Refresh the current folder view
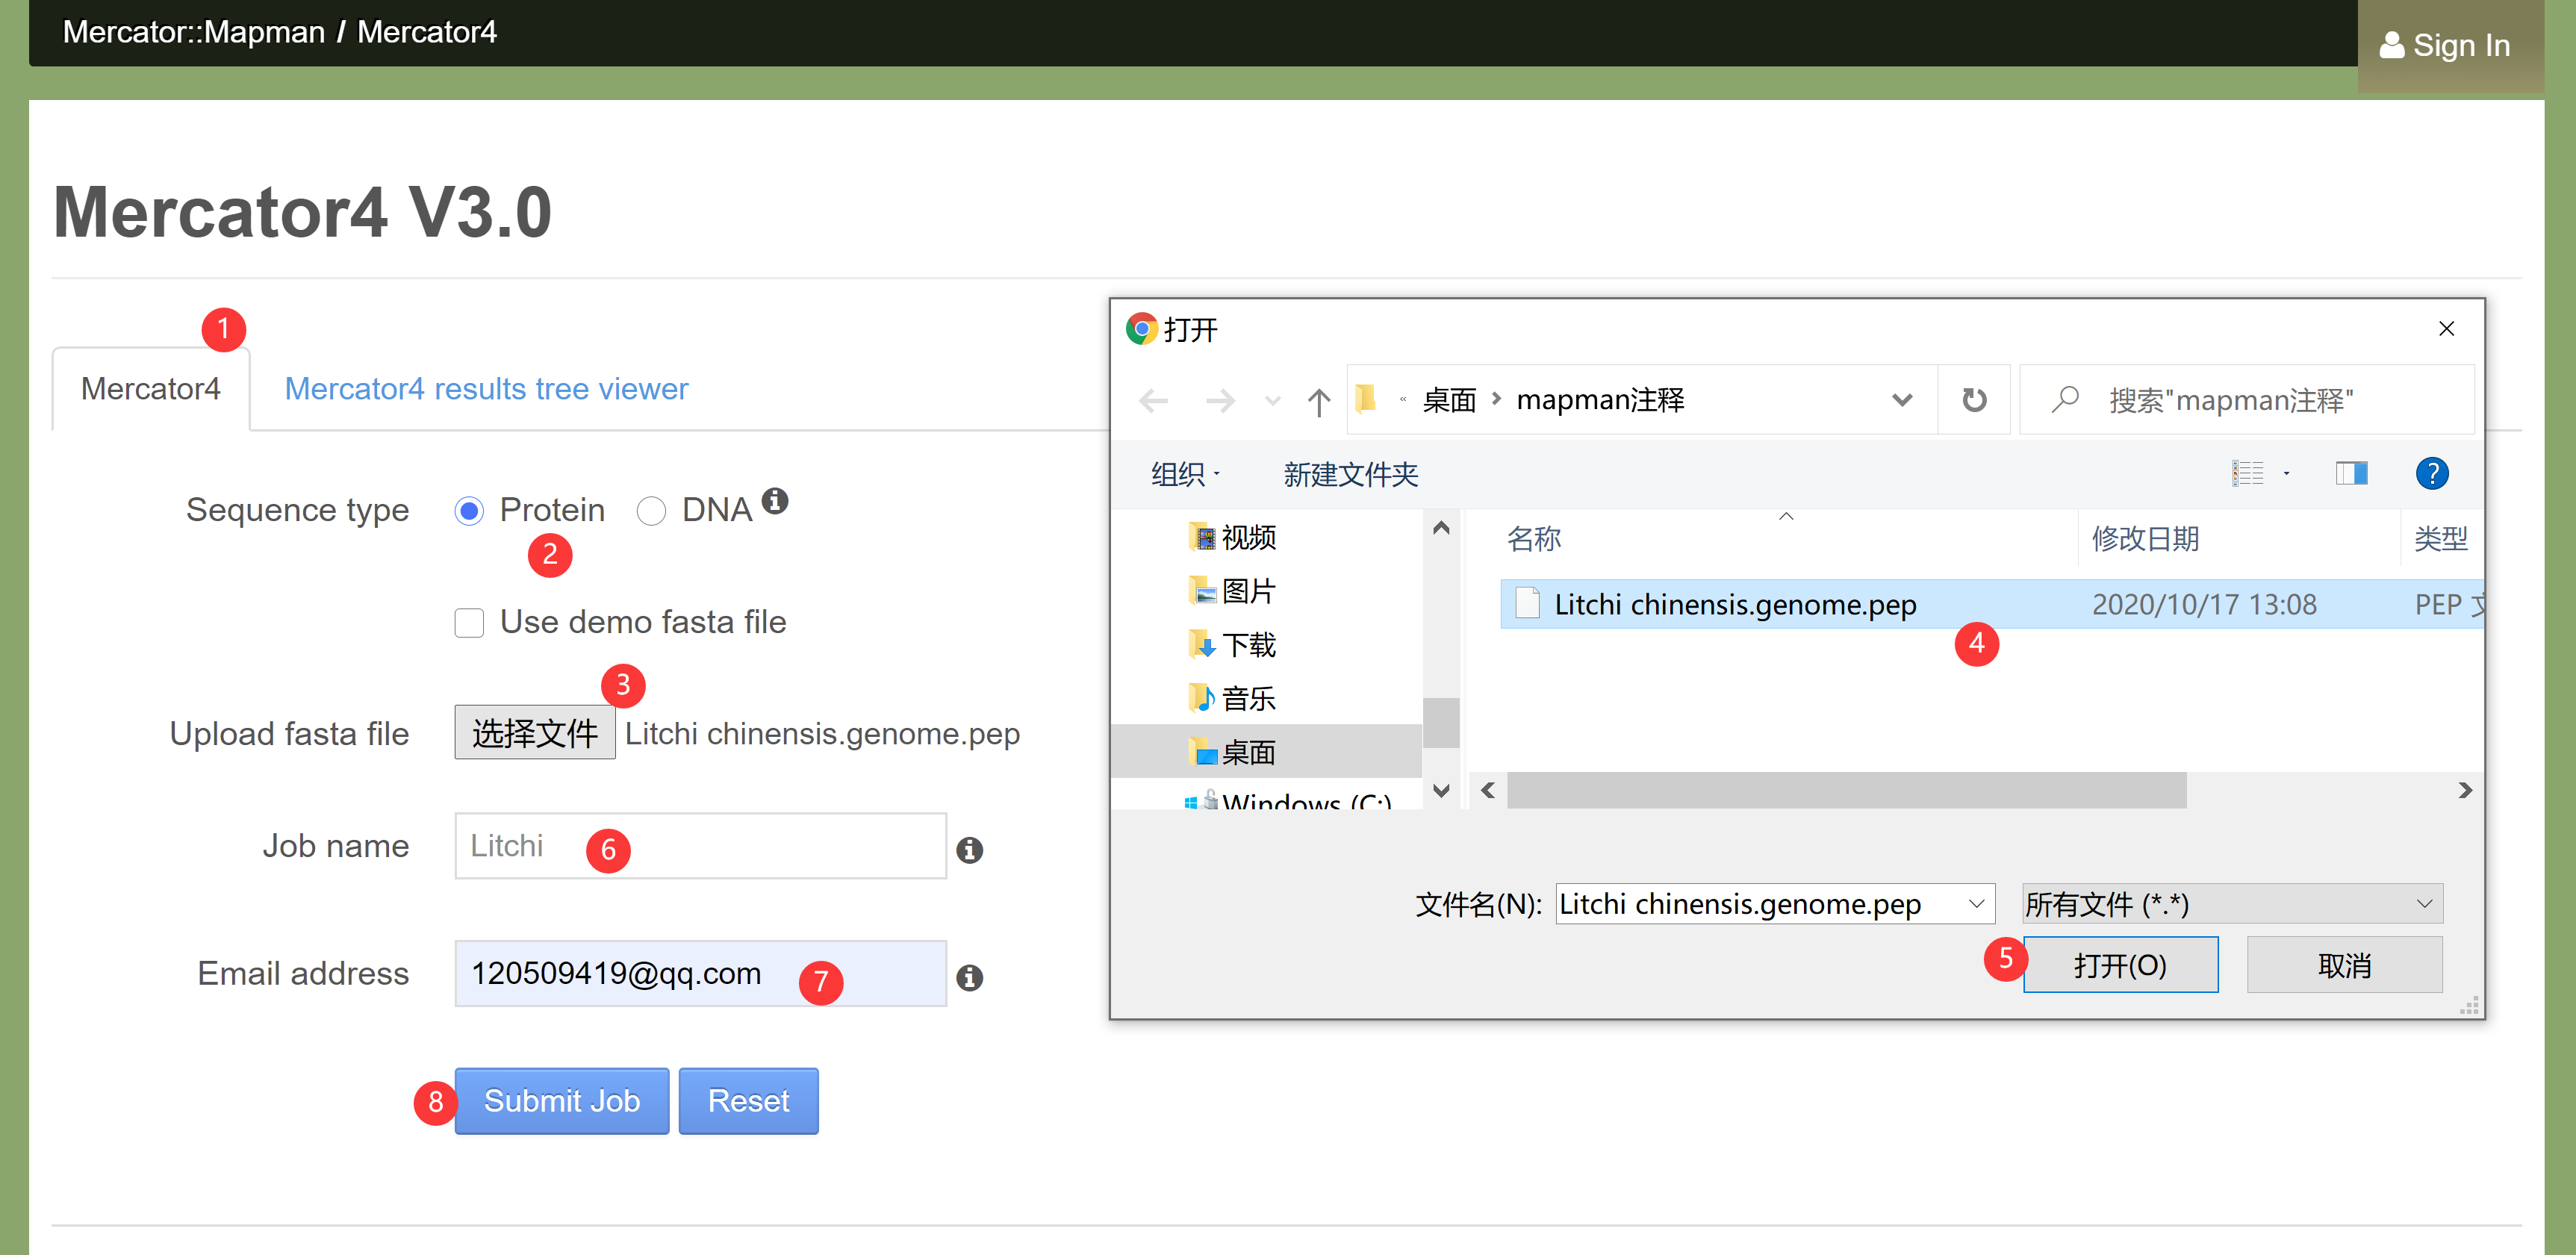Viewport: 2576px width, 1255px height. point(1973,399)
